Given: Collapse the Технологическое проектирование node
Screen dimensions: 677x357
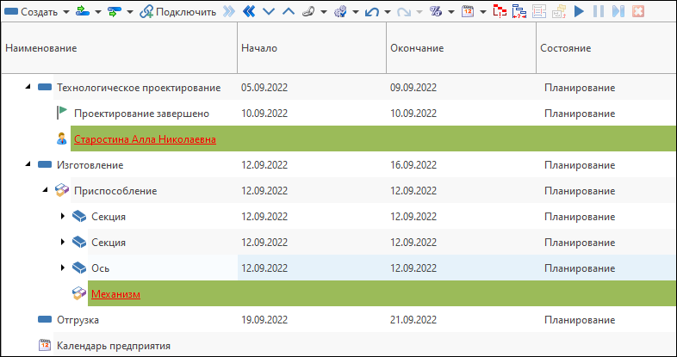Looking at the screenshot, I should tap(28, 87).
